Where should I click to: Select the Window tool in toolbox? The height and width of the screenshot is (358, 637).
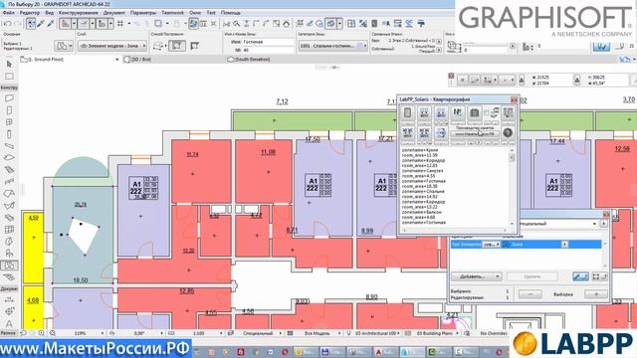click(9, 122)
